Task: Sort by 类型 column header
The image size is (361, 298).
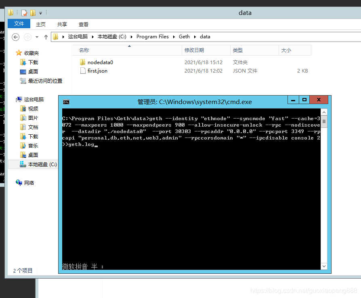Action: [254, 50]
